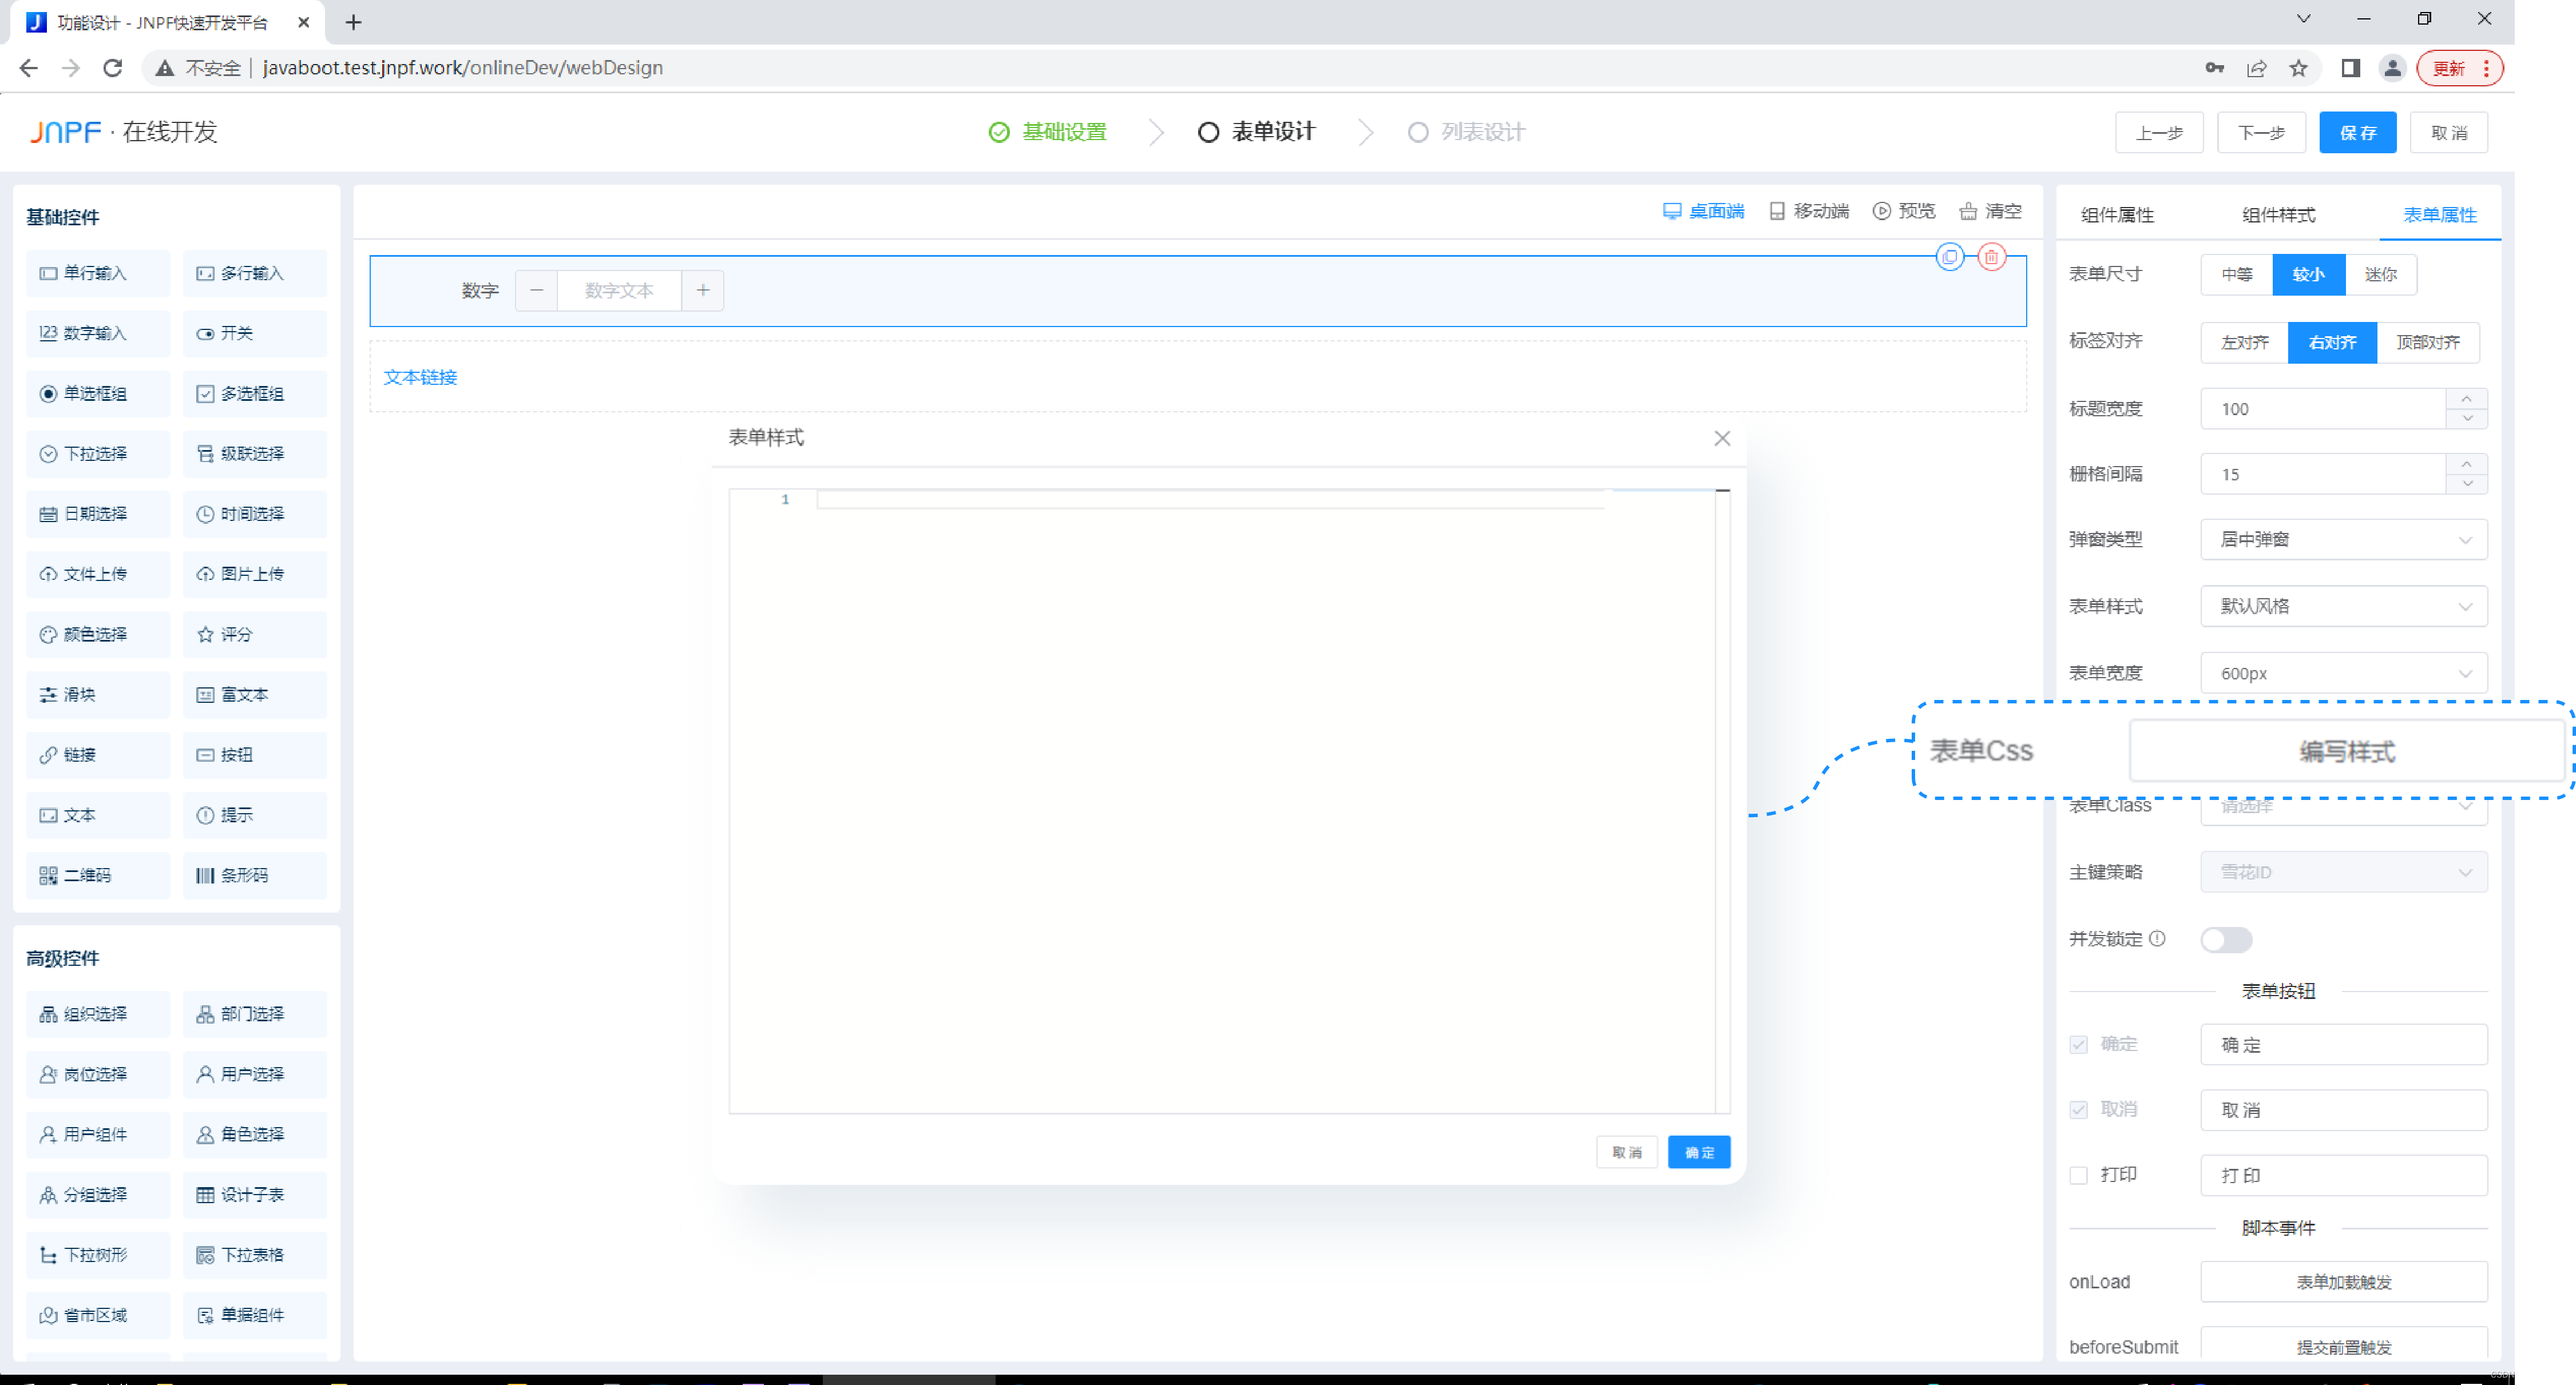
Task: Cancel the 表单样式 dialog
Action: [1627, 1152]
